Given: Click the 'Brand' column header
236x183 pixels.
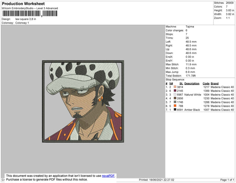Looking at the screenshot, I should (x=214, y=84).
